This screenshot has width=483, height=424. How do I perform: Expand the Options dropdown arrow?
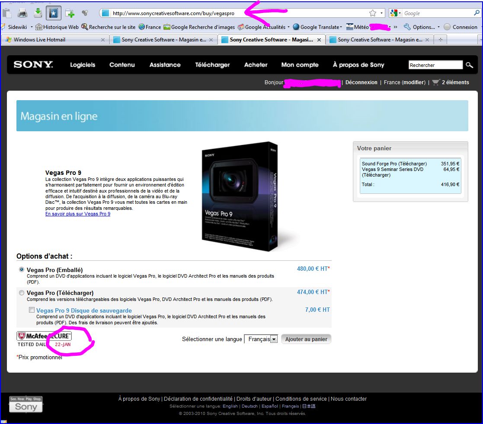tap(438, 27)
